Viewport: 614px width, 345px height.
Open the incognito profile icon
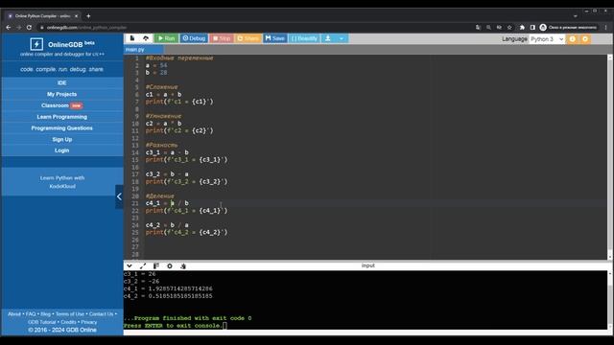point(543,28)
